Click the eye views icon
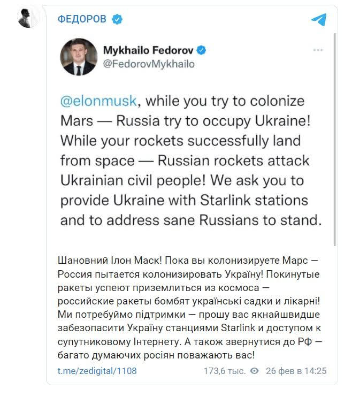This screenshot has width=352, height=397. click(x=255, y=370)
